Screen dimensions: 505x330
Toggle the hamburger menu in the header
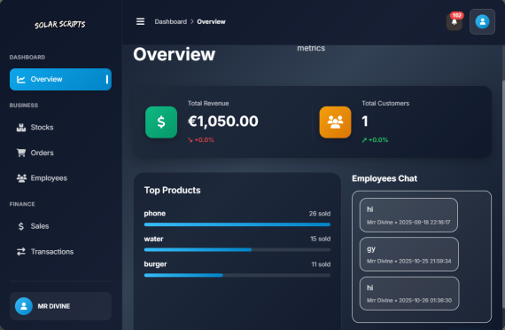[x=140, y=21]
